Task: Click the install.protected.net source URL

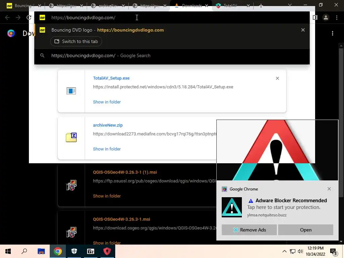Action: 163,87
